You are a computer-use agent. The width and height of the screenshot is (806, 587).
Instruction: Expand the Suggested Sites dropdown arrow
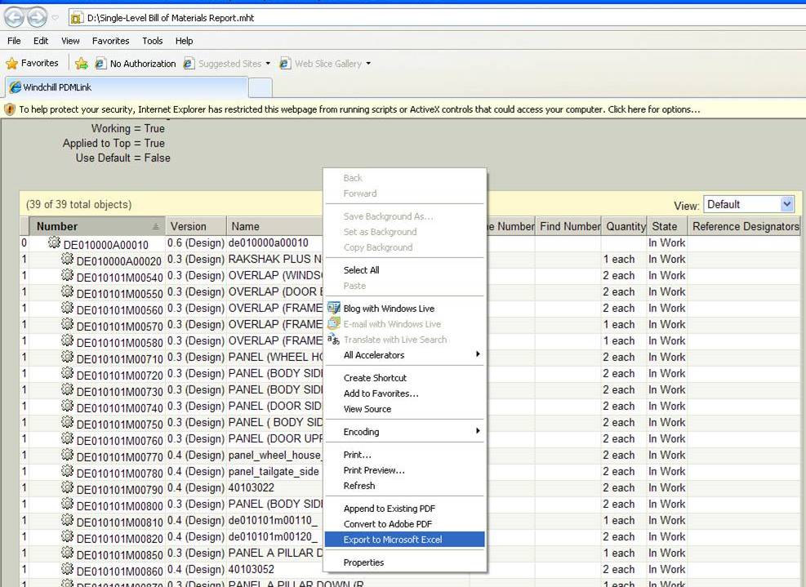(x=268, y=63)
